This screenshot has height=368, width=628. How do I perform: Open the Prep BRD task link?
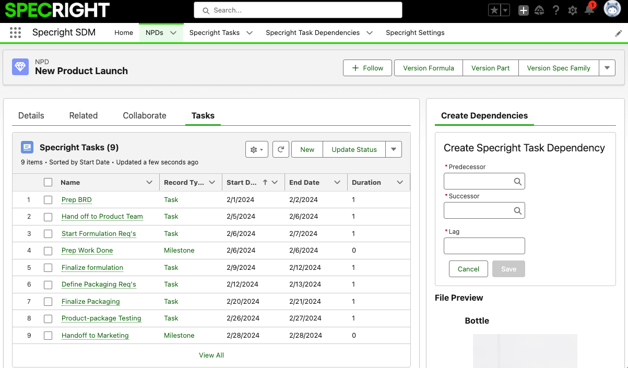(x=77, y=199)
